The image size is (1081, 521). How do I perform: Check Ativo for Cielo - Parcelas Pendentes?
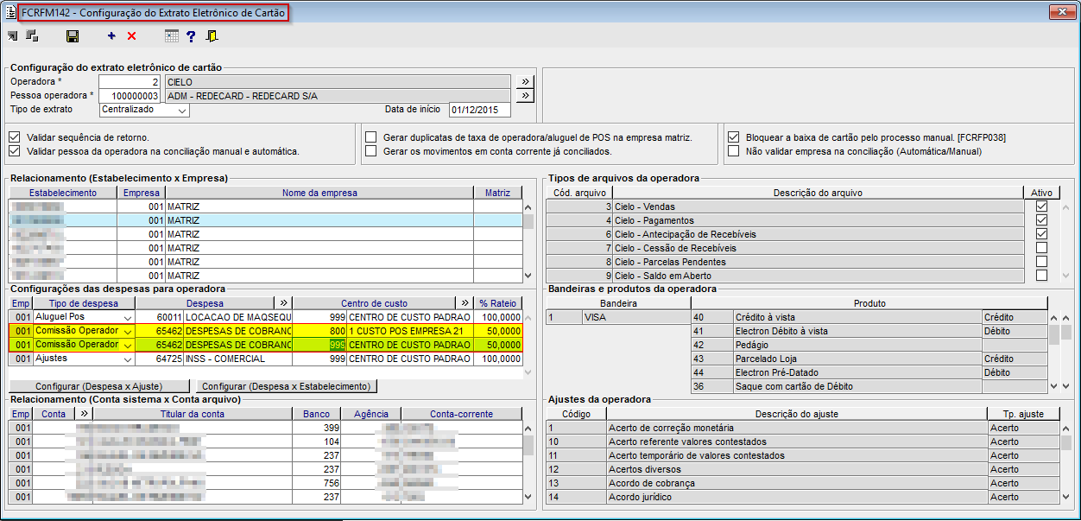point(1041,262)
